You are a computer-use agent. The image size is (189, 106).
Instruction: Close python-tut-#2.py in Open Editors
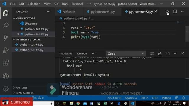(18, 34)
